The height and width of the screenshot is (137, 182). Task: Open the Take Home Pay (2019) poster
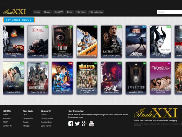[x=87, y=42]
